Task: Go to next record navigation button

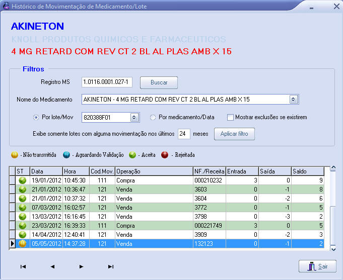Action: click(82, 266)
